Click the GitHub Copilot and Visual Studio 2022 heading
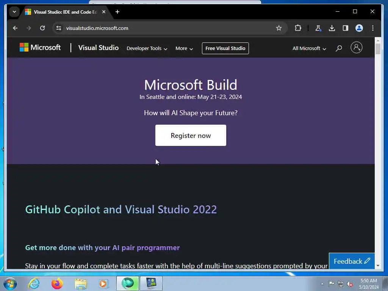Image resolution: width=388 pixels, height=291 pixels. [121, 209]
